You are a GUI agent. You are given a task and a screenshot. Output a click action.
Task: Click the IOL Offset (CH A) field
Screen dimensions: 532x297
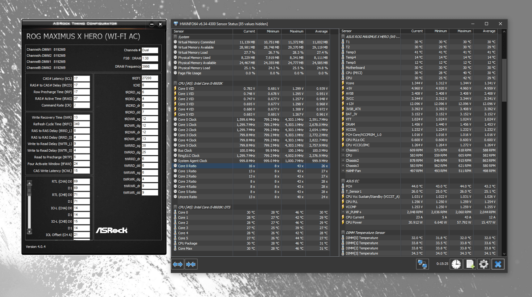pos(82,235)
